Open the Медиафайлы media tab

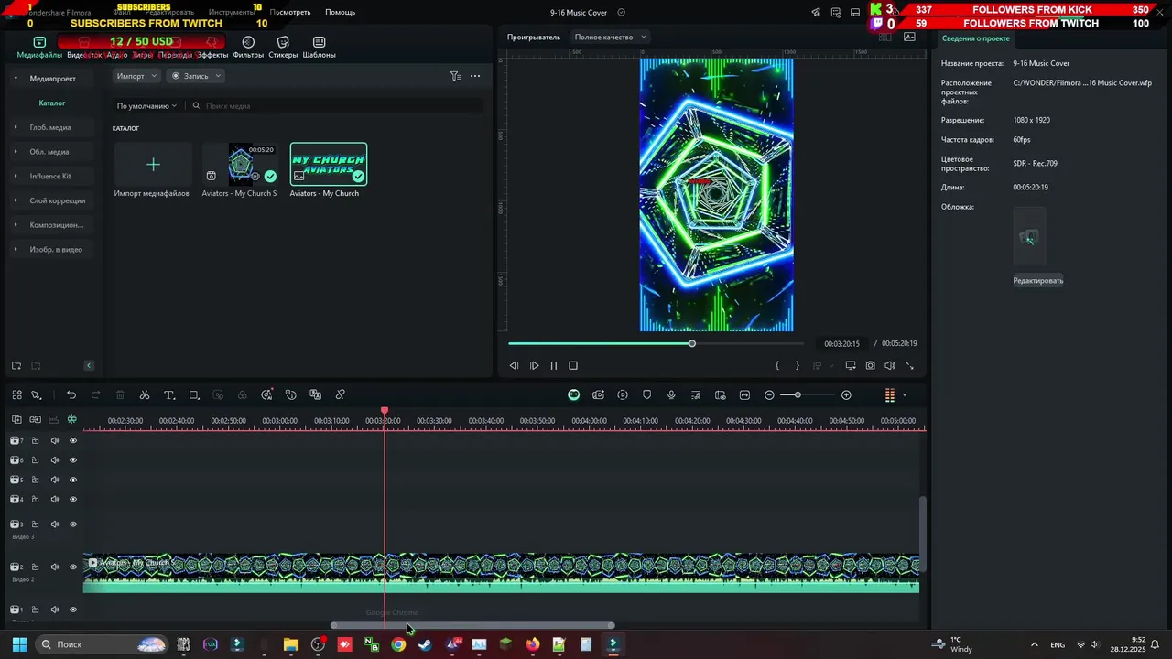tap(39, 48)
